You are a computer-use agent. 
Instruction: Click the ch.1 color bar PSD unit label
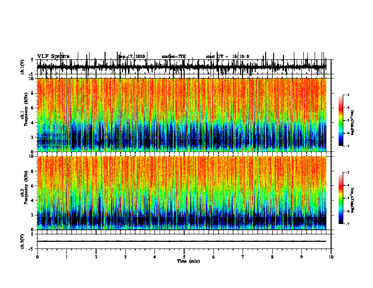click(353, 123)
